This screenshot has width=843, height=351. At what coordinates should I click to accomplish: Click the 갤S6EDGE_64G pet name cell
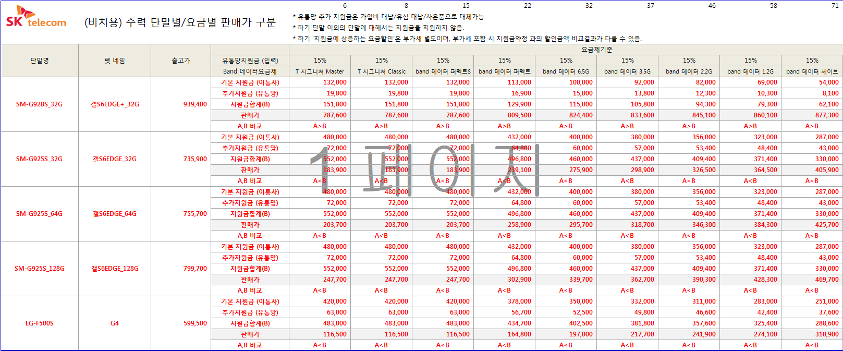coord(115,214)
